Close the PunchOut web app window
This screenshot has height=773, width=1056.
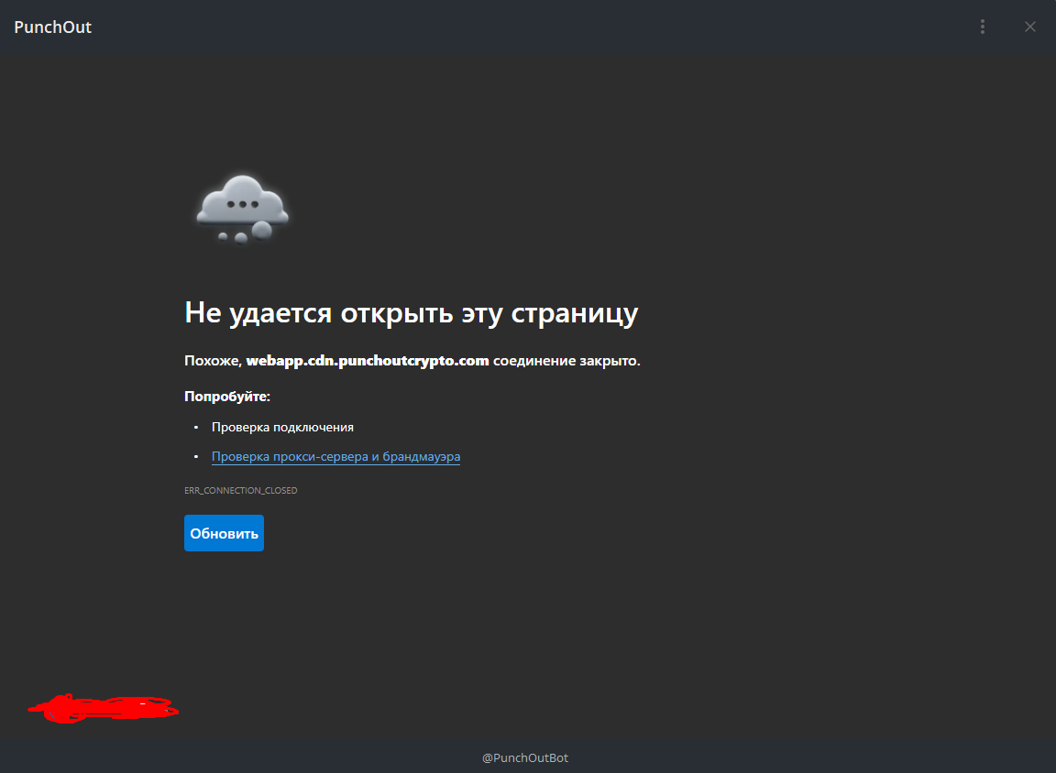pyautogui.click(x=1029, y=27)
